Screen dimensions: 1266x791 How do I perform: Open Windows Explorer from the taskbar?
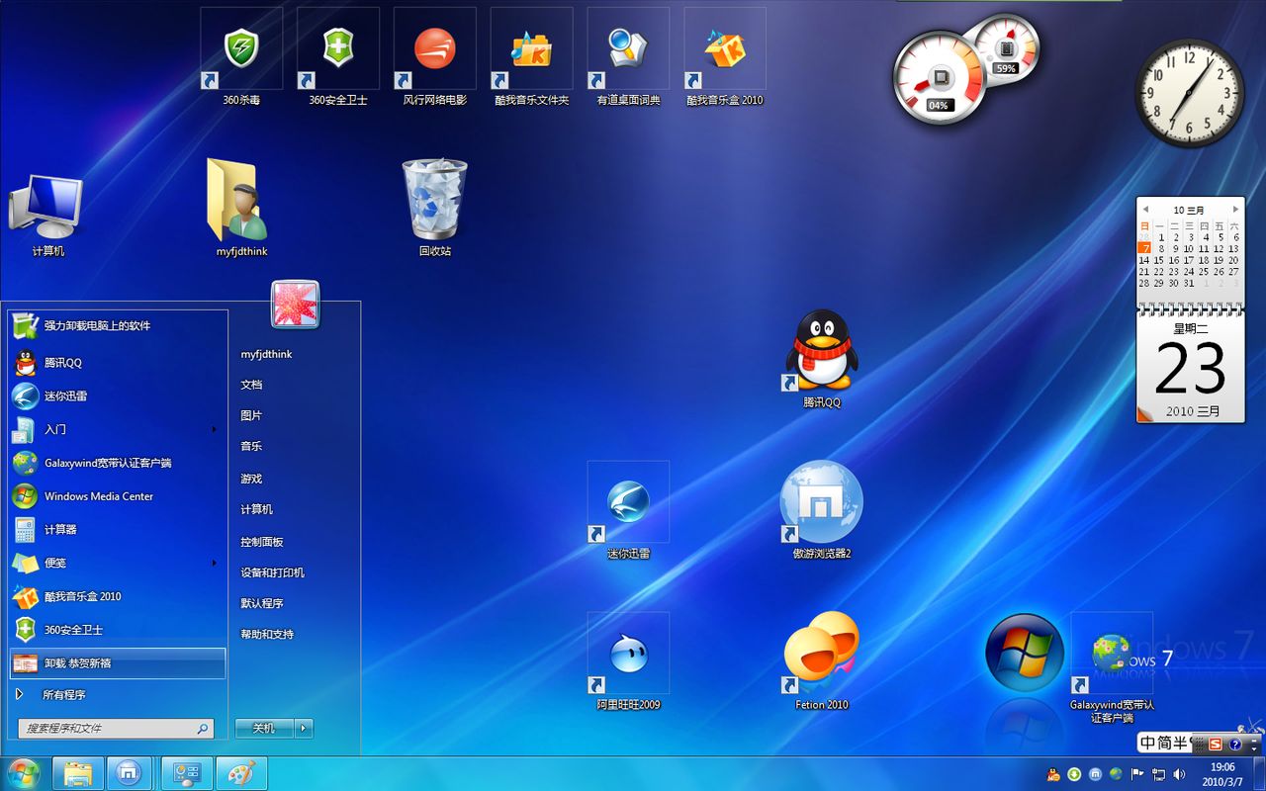tap(78, 773)
